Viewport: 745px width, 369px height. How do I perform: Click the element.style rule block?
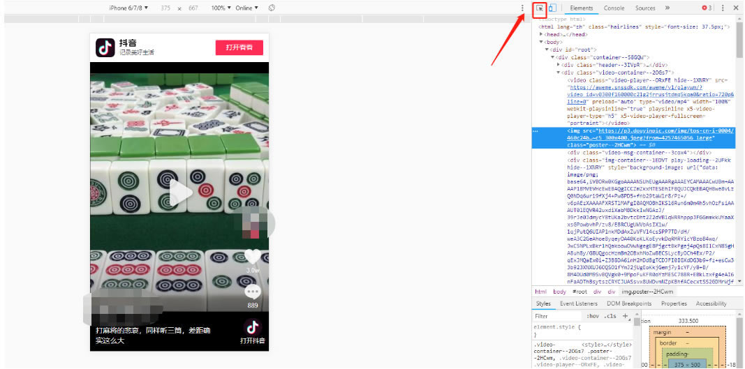coord(582,331)
